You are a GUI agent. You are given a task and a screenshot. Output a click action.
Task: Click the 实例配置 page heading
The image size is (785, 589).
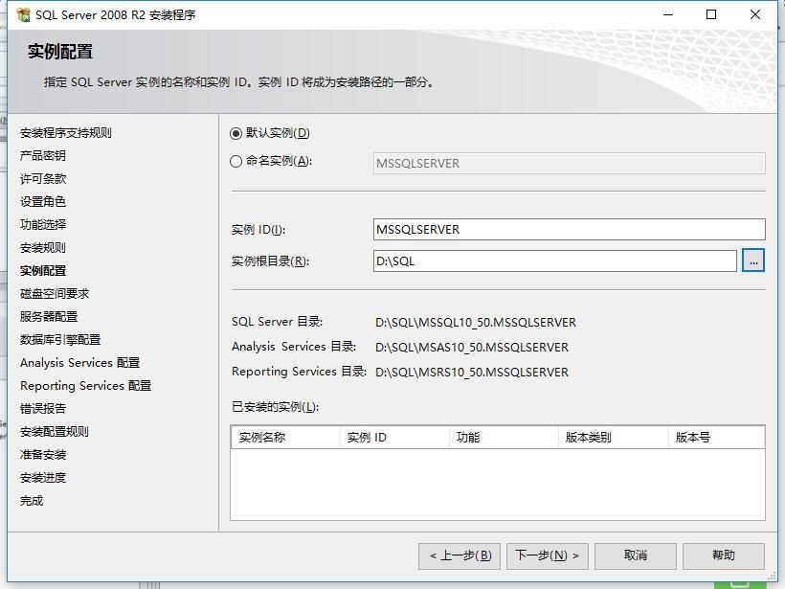[x=60, y=52]
